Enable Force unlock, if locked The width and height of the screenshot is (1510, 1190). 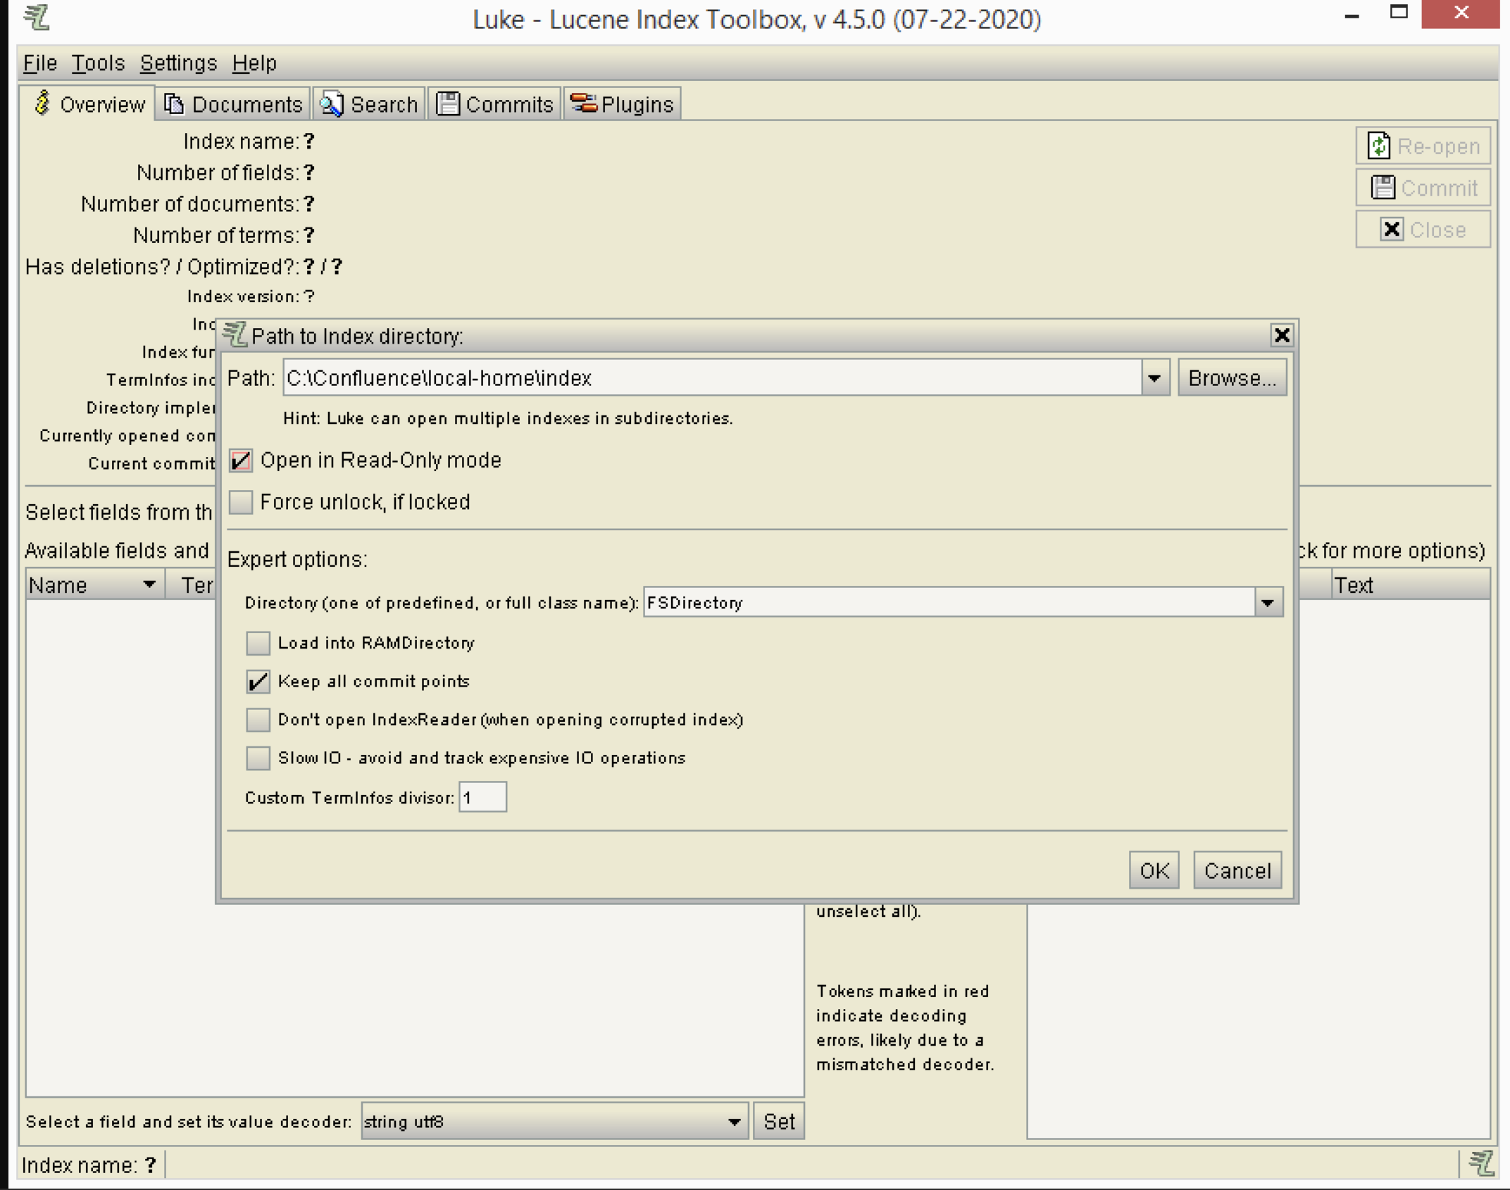pyautogui.click(x=241, y=502)
